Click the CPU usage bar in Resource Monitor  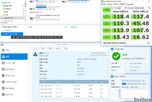click(131, 81)
